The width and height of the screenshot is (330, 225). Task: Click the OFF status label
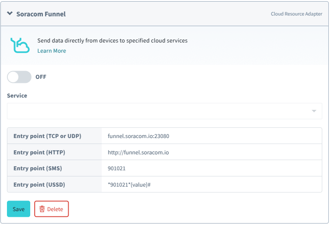pyautogui.click(x=41, y=77)
